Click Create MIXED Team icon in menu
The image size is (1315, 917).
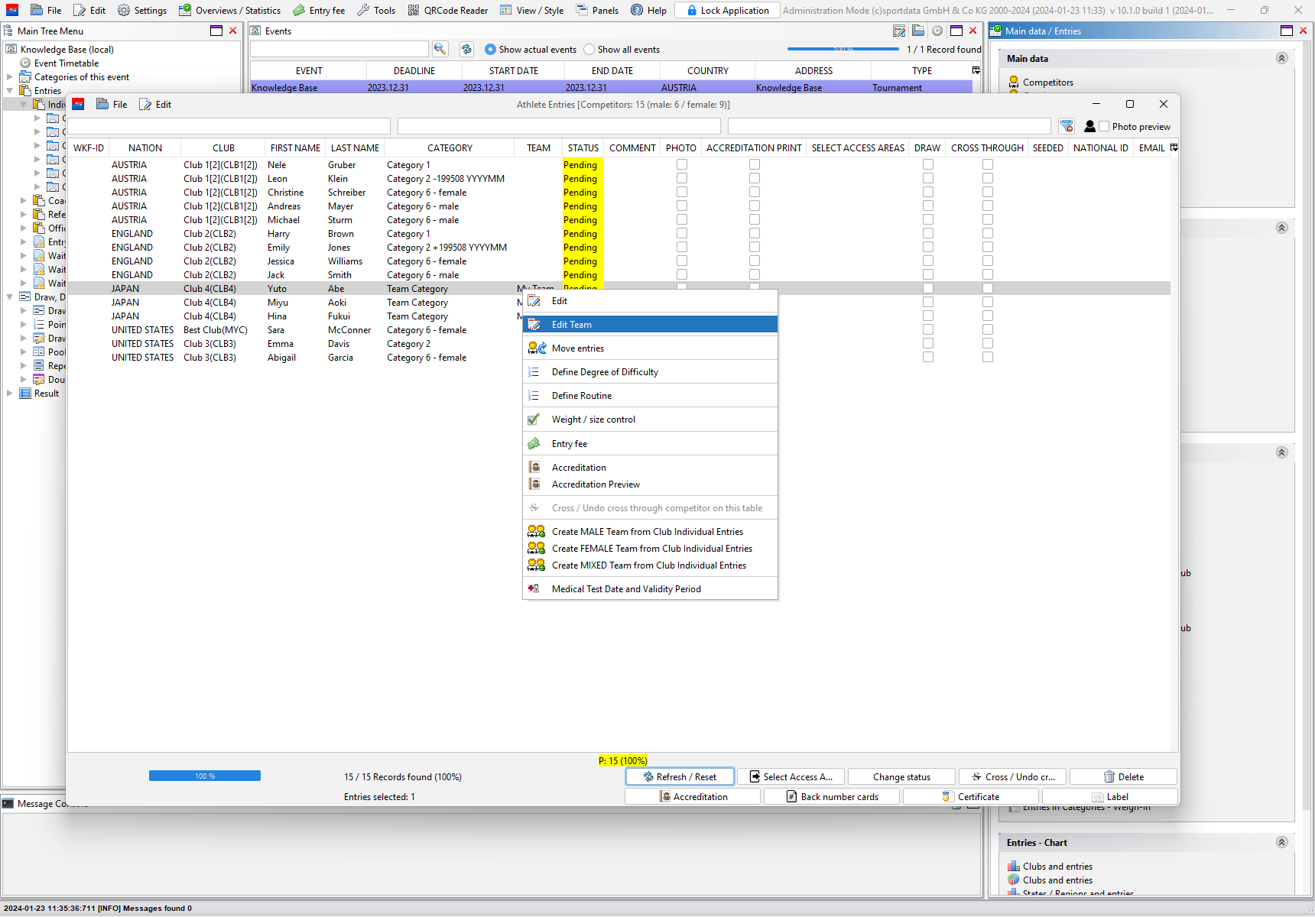(x=536, y=565)
